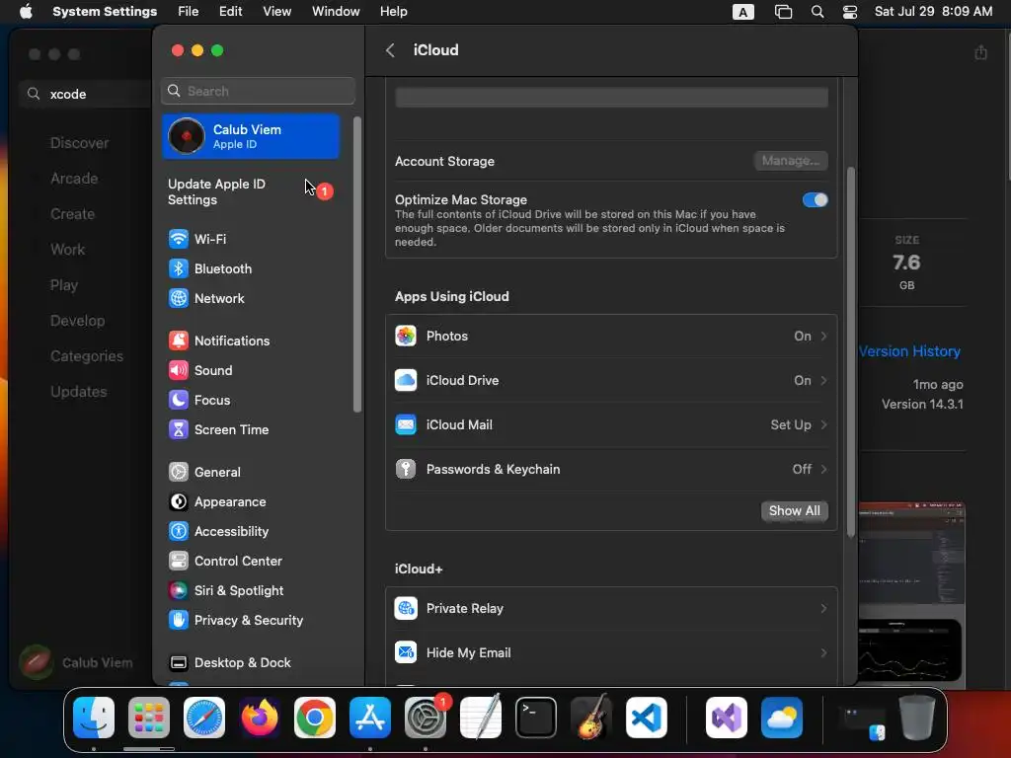Select Siri & Spotlight icon

[179, 591]
